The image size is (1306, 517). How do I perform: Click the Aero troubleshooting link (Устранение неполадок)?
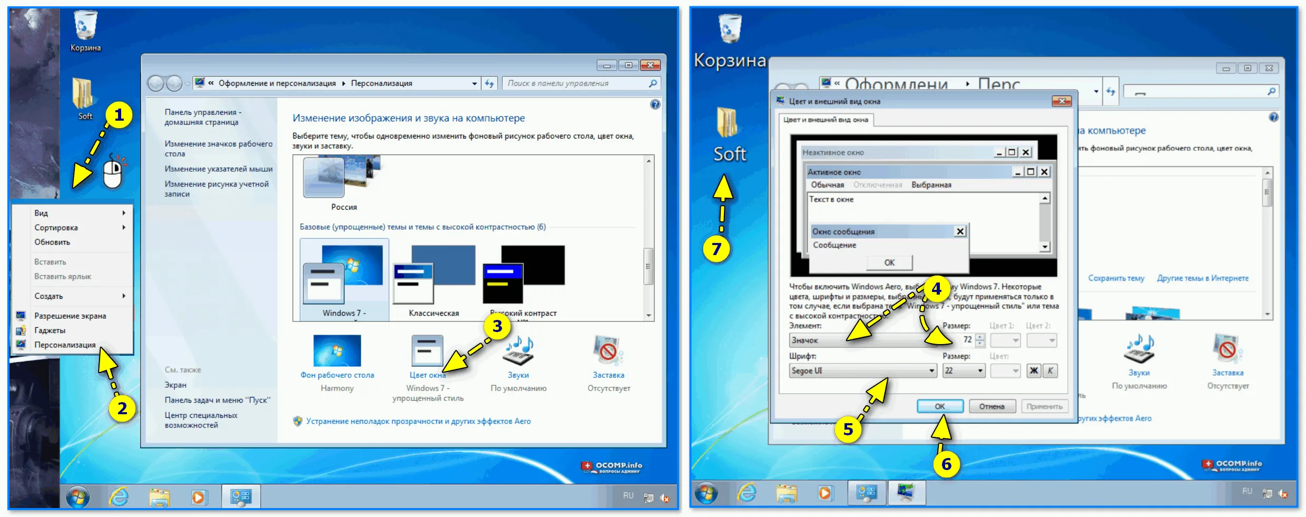(418, 421)
